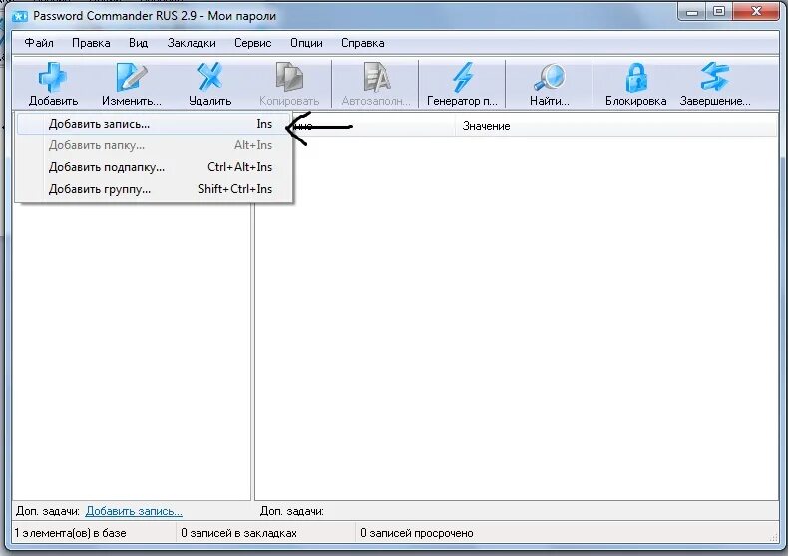
Task: Click the Добавить plus icon in toolbar
Action: pos(52,77)
